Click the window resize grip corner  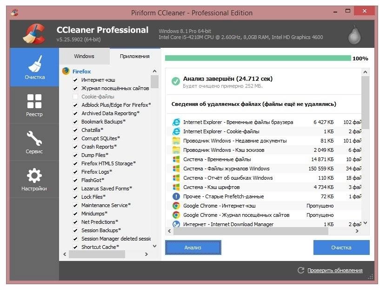coord(371,277)
